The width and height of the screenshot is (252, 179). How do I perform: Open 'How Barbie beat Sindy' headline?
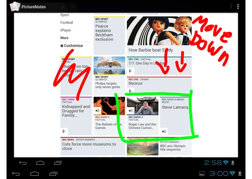[x=150, y=50]
